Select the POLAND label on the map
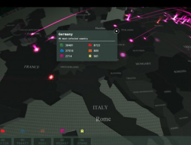 coord(127,30)
